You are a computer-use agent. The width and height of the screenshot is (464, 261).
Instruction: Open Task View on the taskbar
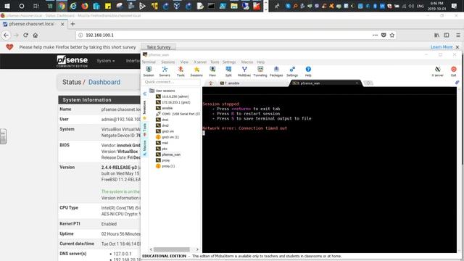click(36, 6)
